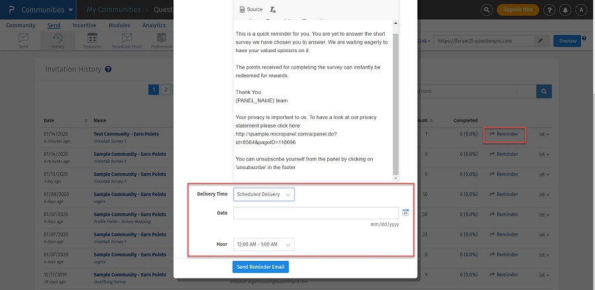
Task: Open Sample Community invitation for Qualifying Survey
Action: point(130,275)
